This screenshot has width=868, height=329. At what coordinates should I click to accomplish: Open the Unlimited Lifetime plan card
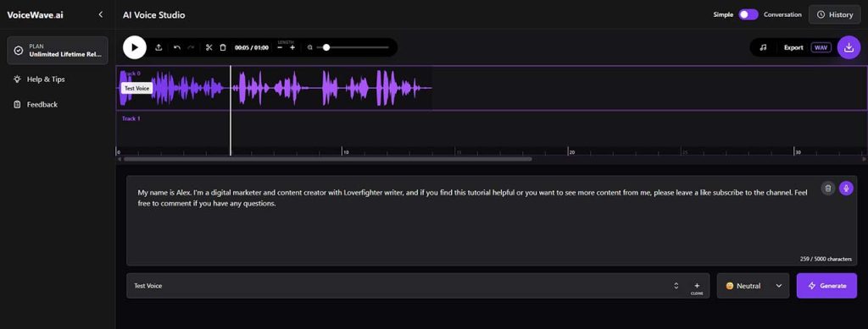click(x=58, y=50)
